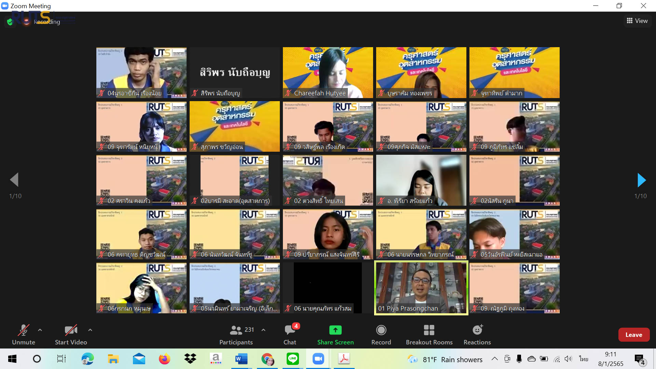The height and width of the screenshot is (369, 656).
Task: Open the LINE app on taskbar
Action: [293, 359]
